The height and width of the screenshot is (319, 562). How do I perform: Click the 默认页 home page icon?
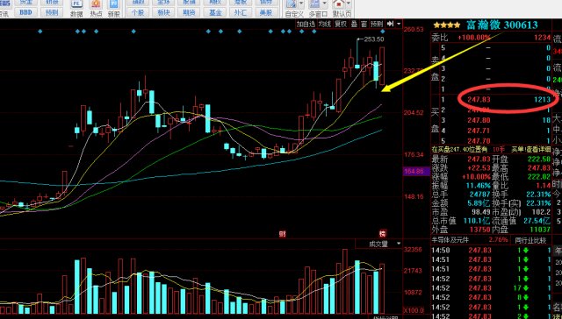tap(338, 4)
